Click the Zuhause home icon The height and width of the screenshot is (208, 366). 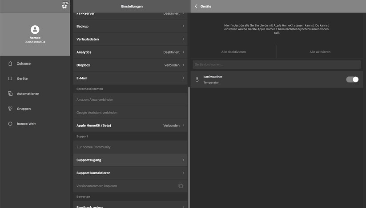point(10,63)
